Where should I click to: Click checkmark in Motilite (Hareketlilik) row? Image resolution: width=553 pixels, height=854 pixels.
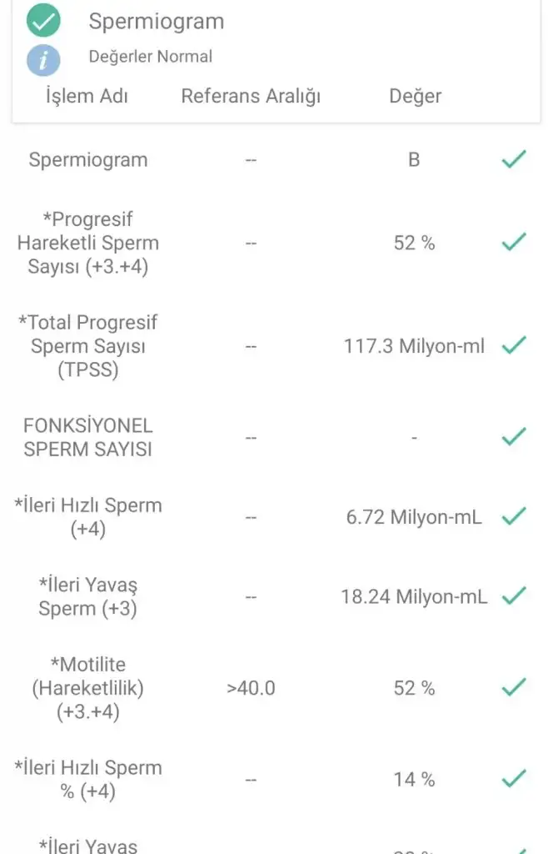(x=514, y=688)
